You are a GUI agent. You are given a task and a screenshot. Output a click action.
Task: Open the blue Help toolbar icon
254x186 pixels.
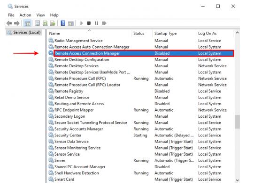[63, 23]
